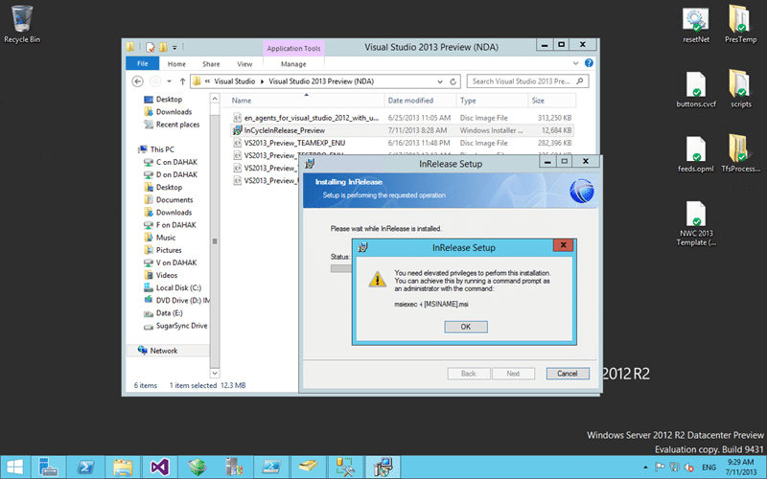Select the feeds.opml desktop file
Viewport: 767px width, 479px height.
[696, 153]
